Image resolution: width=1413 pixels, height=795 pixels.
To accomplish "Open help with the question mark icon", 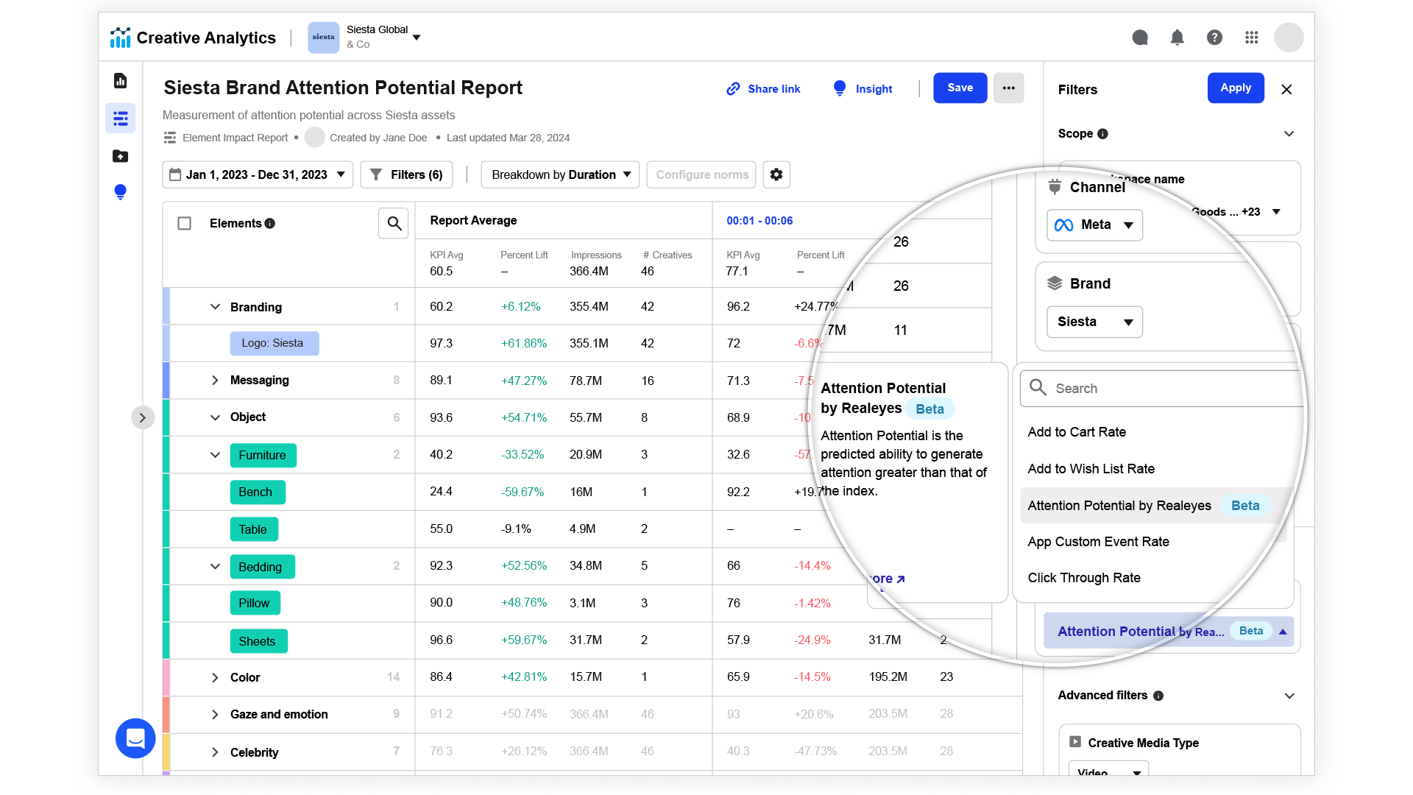I will coord(1214,38).
